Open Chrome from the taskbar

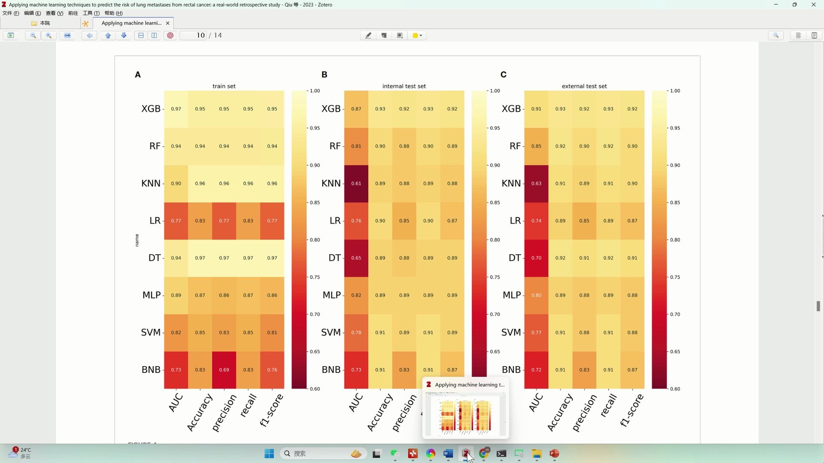pos(484,454)
